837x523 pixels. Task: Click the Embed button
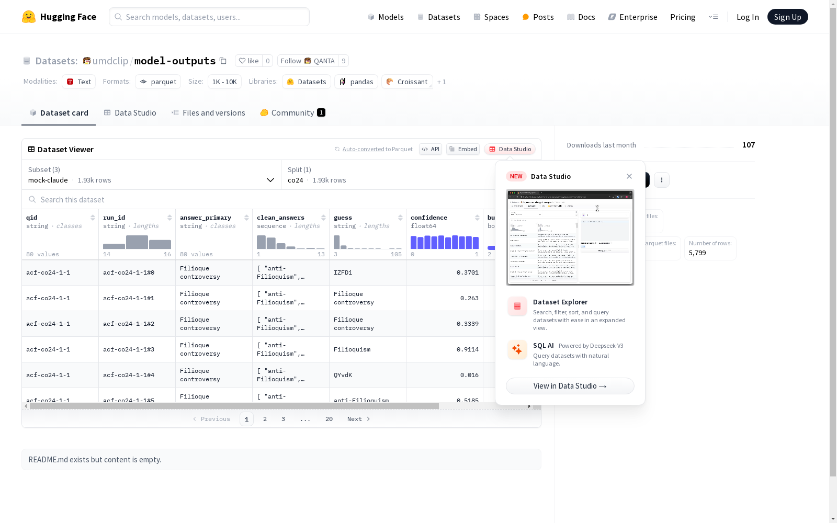[463, 149]
